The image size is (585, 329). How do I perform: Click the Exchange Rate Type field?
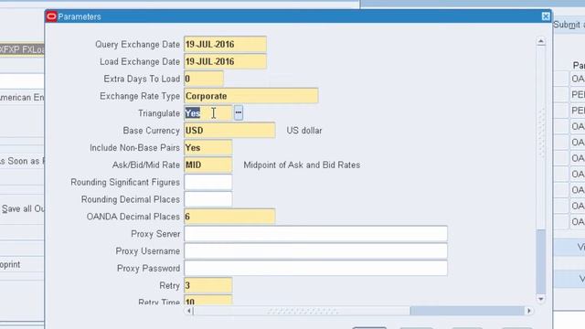pyautogui.click(x=250, y=96)
